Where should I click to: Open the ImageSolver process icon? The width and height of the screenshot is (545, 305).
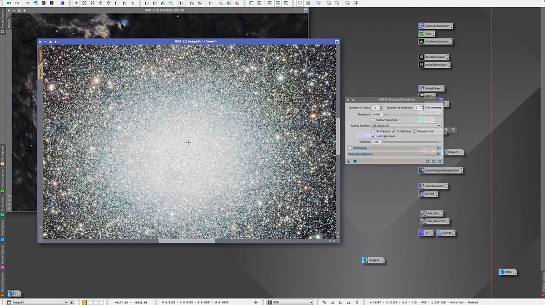point(432,88)
